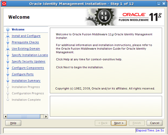The height and width of the screenshot is (135, 168).
Task: Click the sidebar horizontal scrollbar thumb
Action: pos(24,117)
